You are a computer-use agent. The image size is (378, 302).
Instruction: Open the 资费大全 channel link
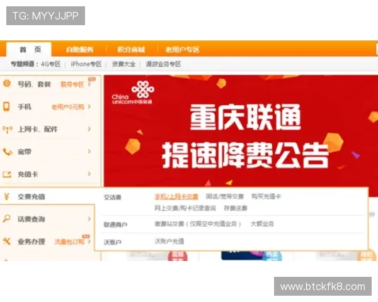123,64
